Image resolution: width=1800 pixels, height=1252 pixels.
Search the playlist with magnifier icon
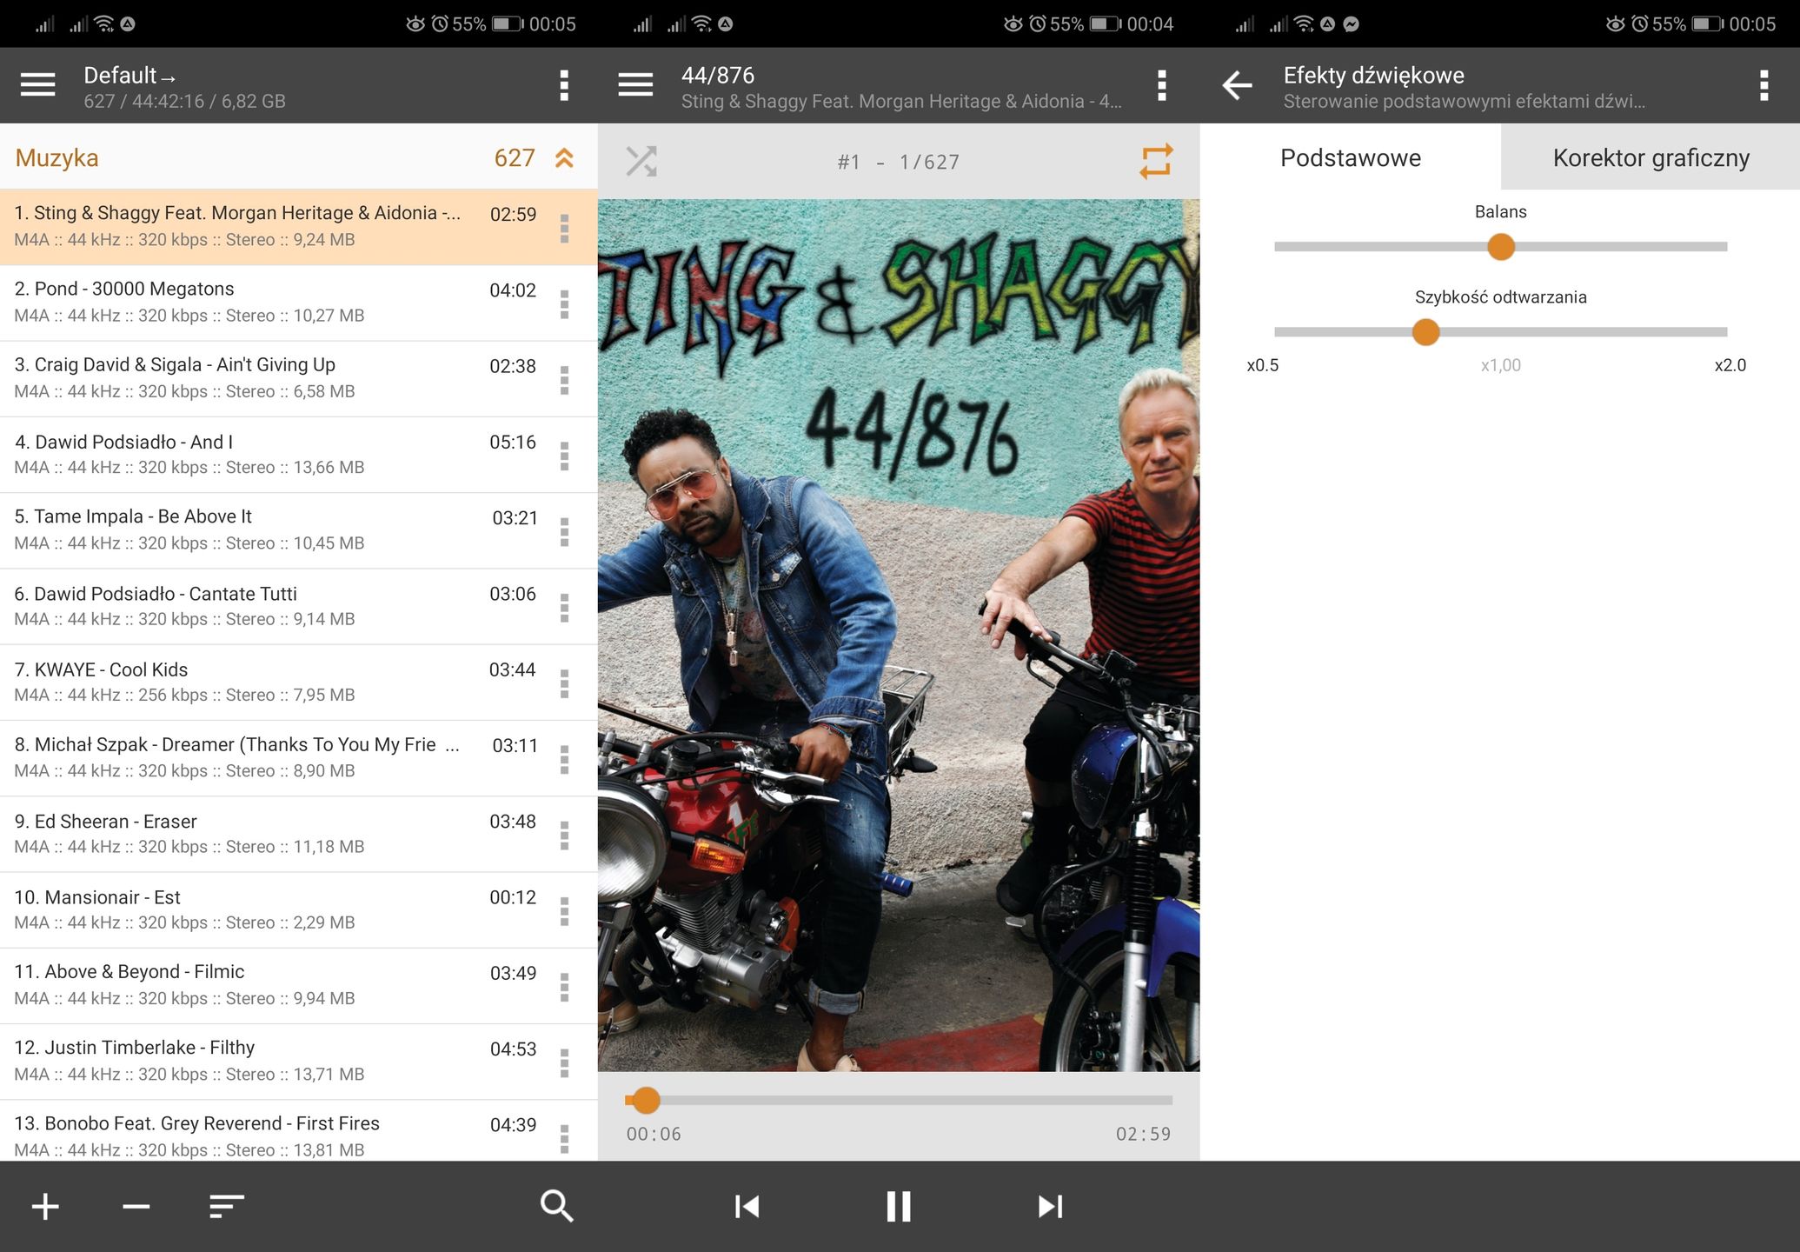556,1206
